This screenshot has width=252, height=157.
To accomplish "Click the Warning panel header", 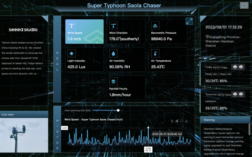I will coord(224,120).
